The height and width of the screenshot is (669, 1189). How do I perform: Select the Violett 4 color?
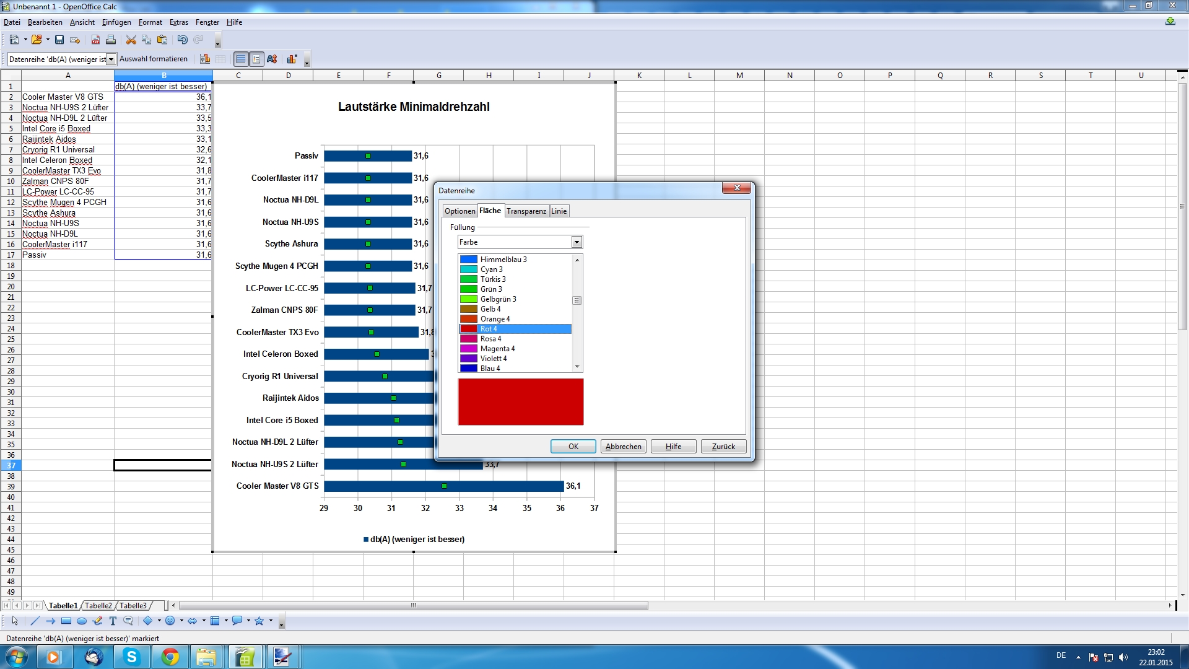[x=515, y=359]
